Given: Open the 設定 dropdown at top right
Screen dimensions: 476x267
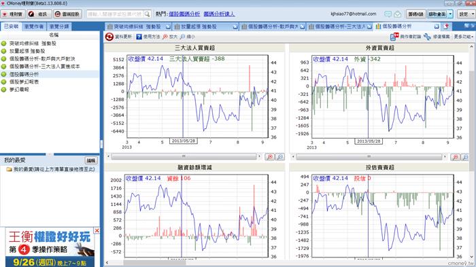Looking at the screenshot, I should tap(466, 14).
